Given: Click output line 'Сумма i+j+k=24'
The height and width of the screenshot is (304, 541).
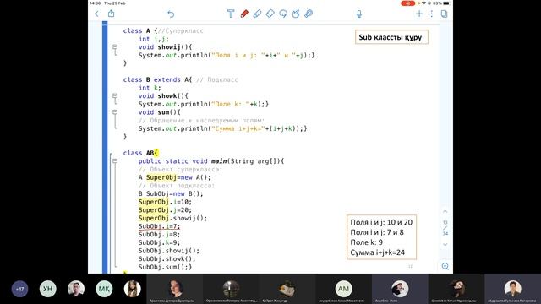Looking at the screenshot, I should pyautogui.click(x=378, y=252).
